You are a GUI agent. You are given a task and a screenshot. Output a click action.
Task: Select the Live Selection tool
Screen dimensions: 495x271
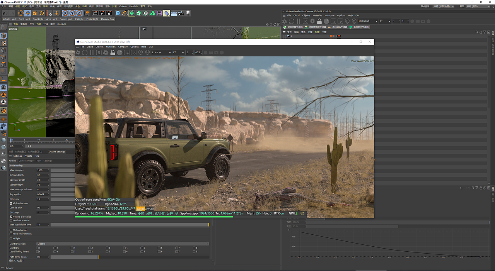pyautogui.click(x=21, y=13)
